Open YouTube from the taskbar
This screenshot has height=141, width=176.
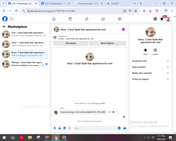point(21,137)
